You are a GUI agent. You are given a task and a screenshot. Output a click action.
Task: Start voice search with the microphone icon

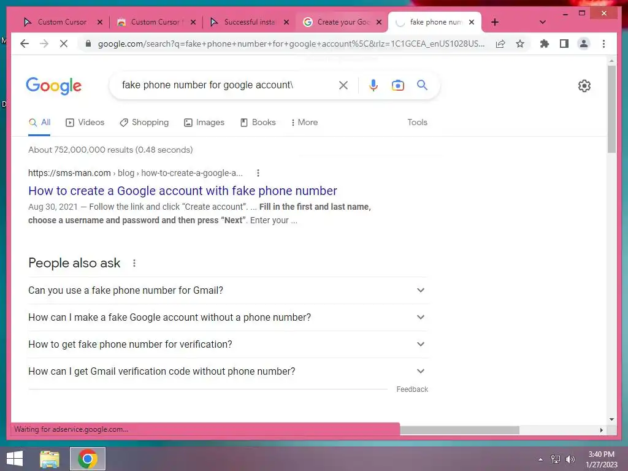click(x=373, y=85)
